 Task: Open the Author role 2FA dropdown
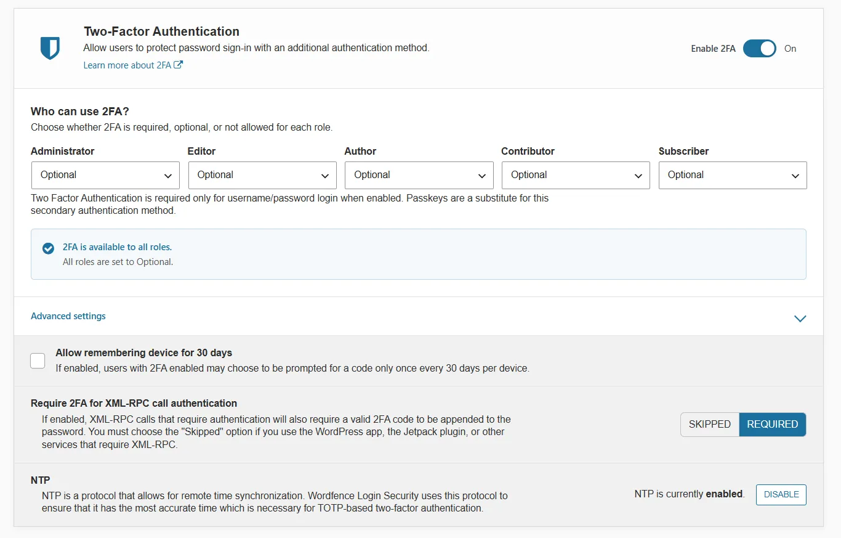point(419,175)
